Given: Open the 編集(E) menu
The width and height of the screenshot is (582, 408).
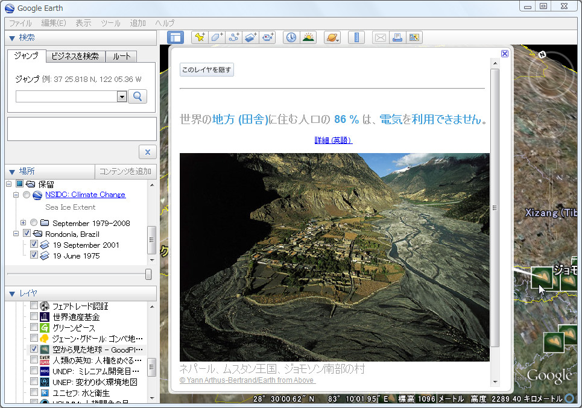Looking at the screenshot, I should coord(54,24).
